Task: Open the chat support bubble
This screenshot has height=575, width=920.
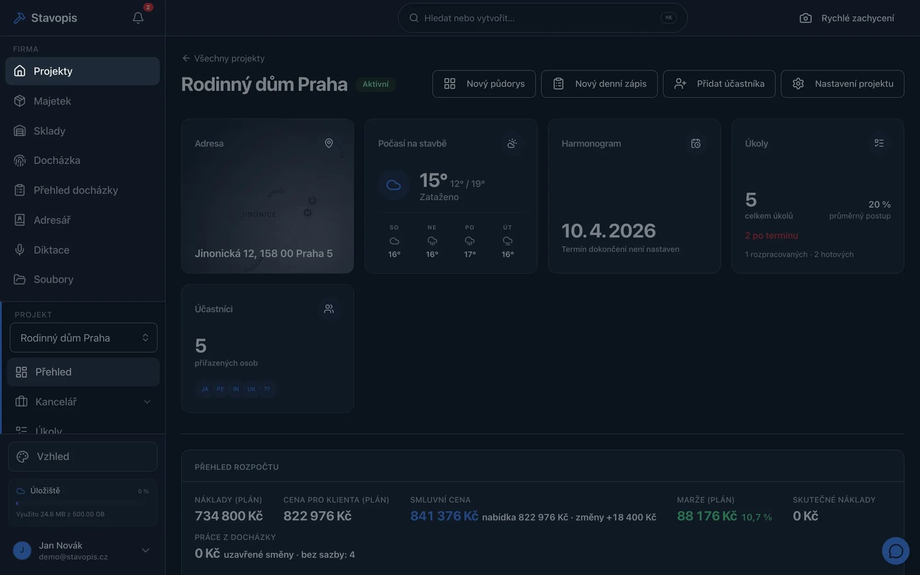Action: [x=895, y=551]
